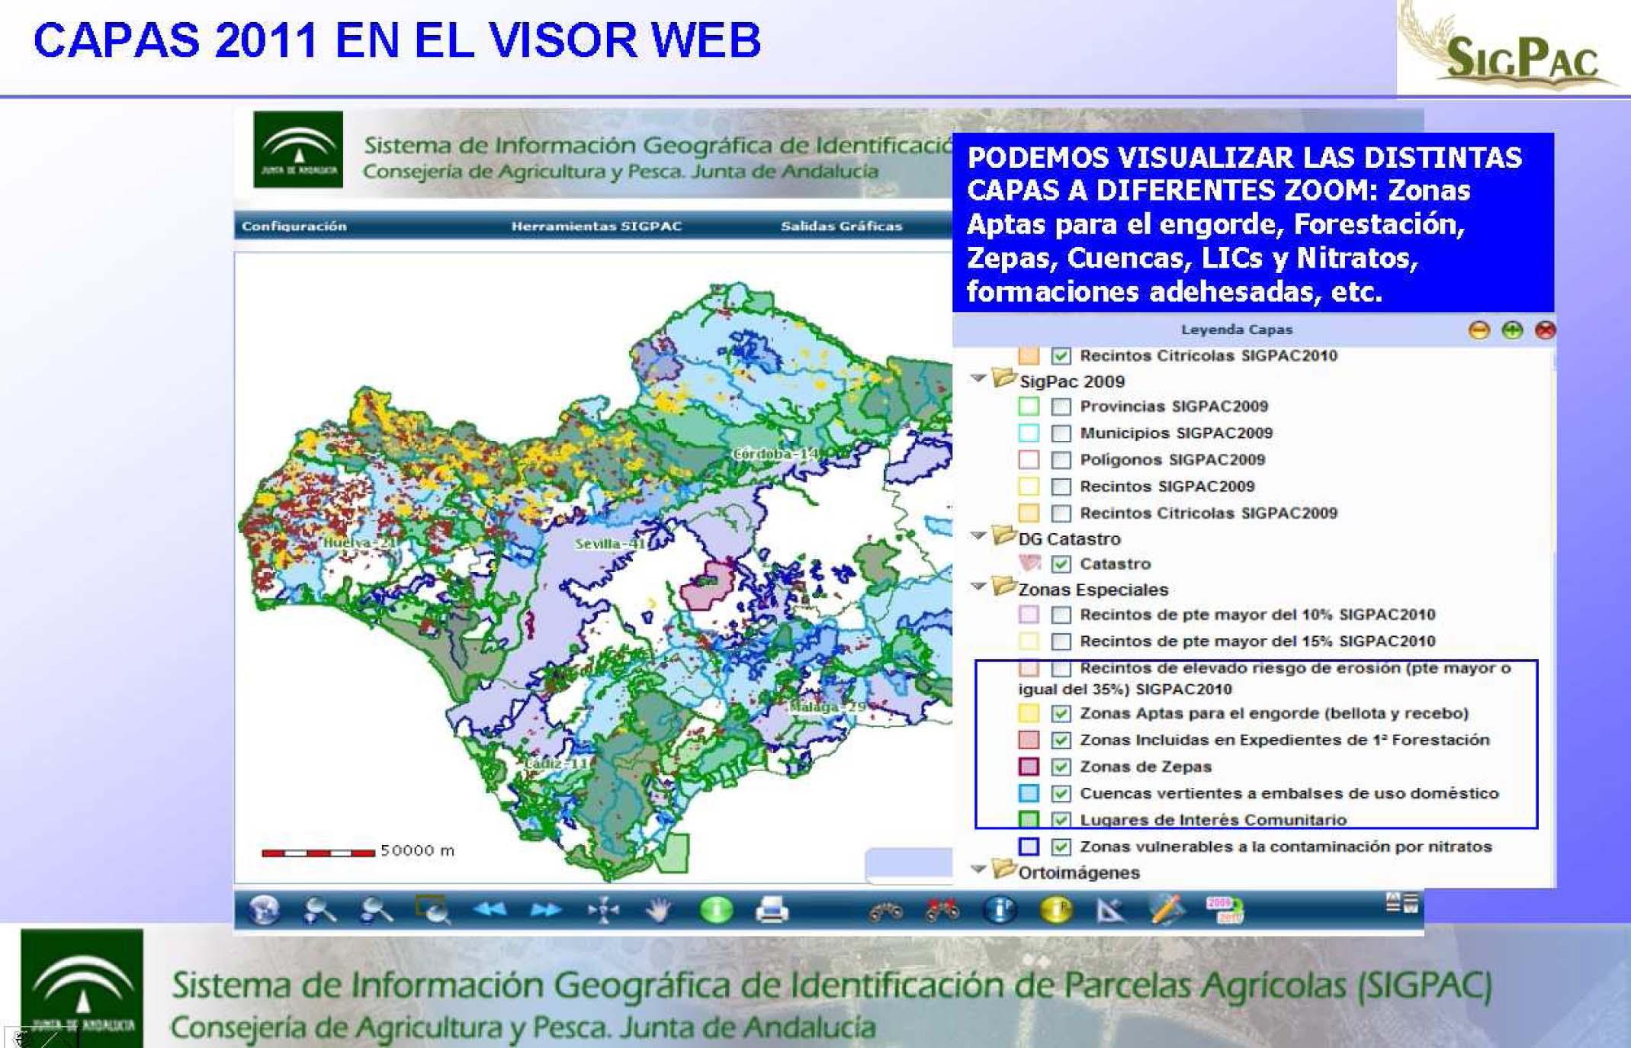This screenshot has width=1631, height=1048.
Task: Select the set-square measure tool
Action: click(1112, 909)
